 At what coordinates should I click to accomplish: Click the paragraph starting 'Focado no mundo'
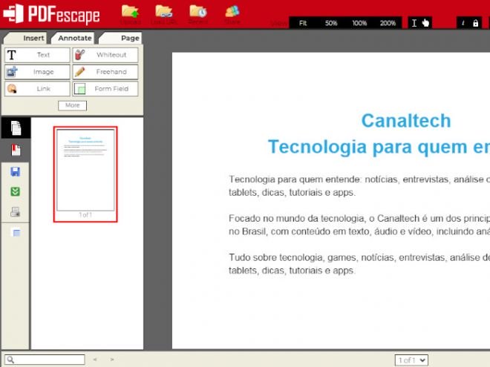click(x=359, y=225)
